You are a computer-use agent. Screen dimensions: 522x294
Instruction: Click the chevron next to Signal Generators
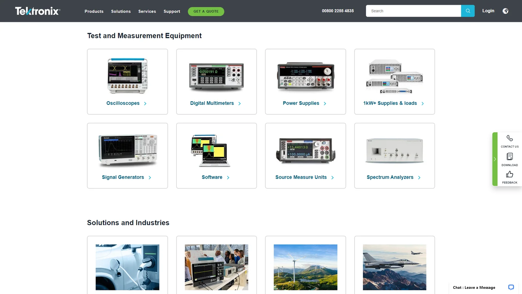point(150,178)
